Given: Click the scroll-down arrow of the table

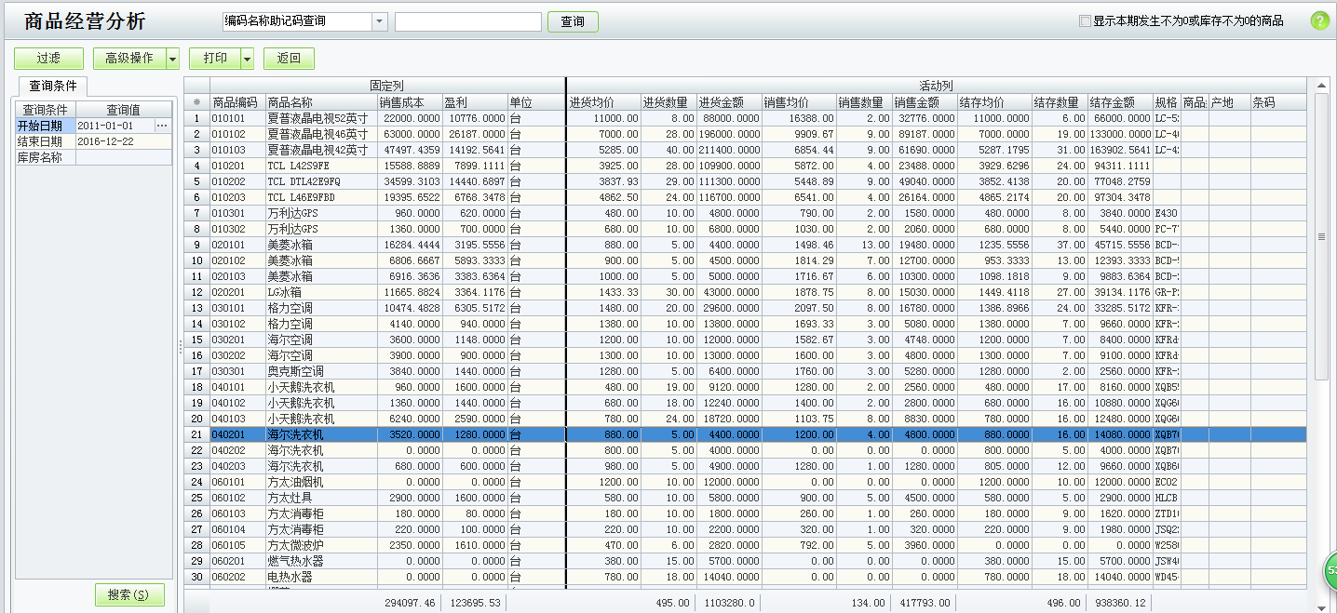Looking at the screenshot, I should 1322,606.
